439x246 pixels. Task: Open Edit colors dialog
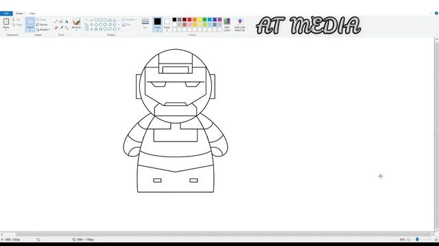point(227,25)
